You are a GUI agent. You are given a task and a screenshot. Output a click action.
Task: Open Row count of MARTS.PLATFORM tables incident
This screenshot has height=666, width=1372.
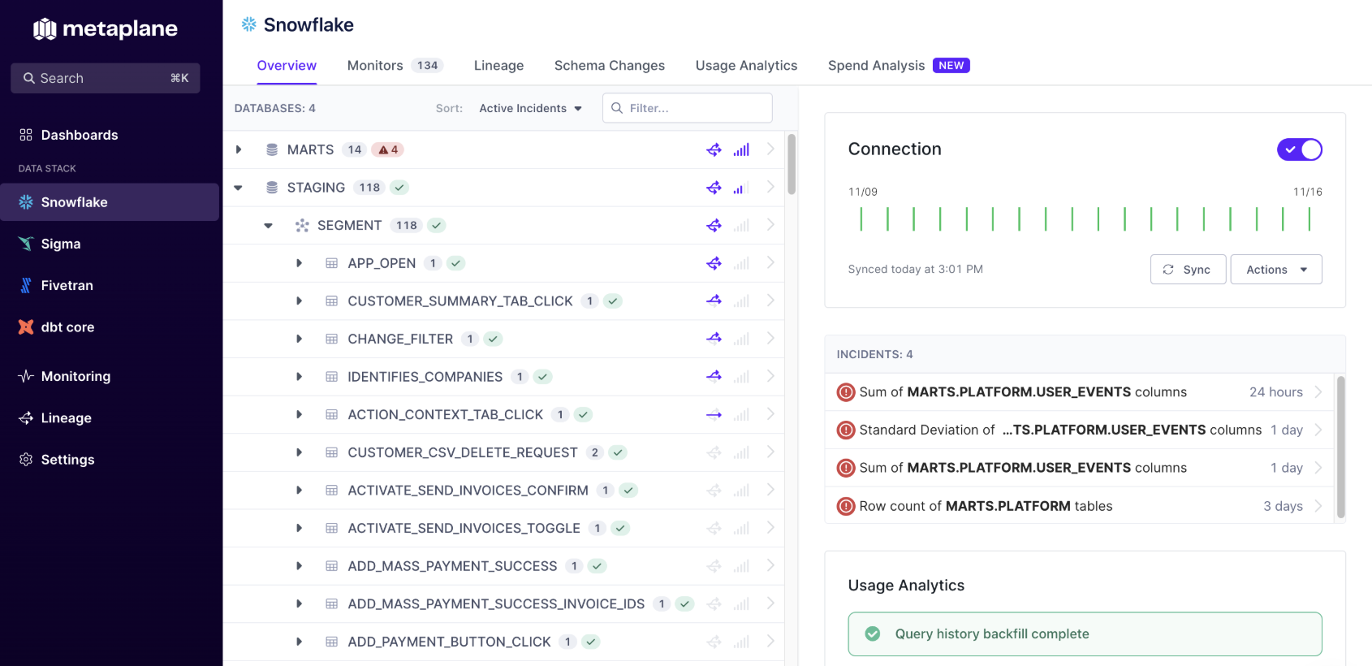coord(1079,506)
